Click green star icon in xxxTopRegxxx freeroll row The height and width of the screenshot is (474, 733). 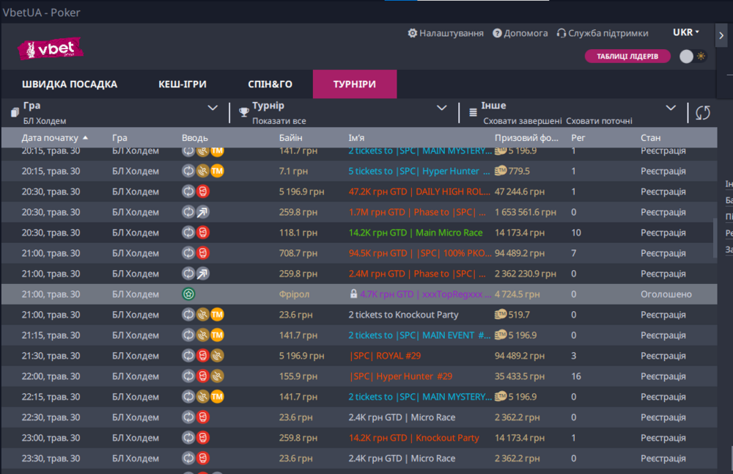click(x=188, y=294)
